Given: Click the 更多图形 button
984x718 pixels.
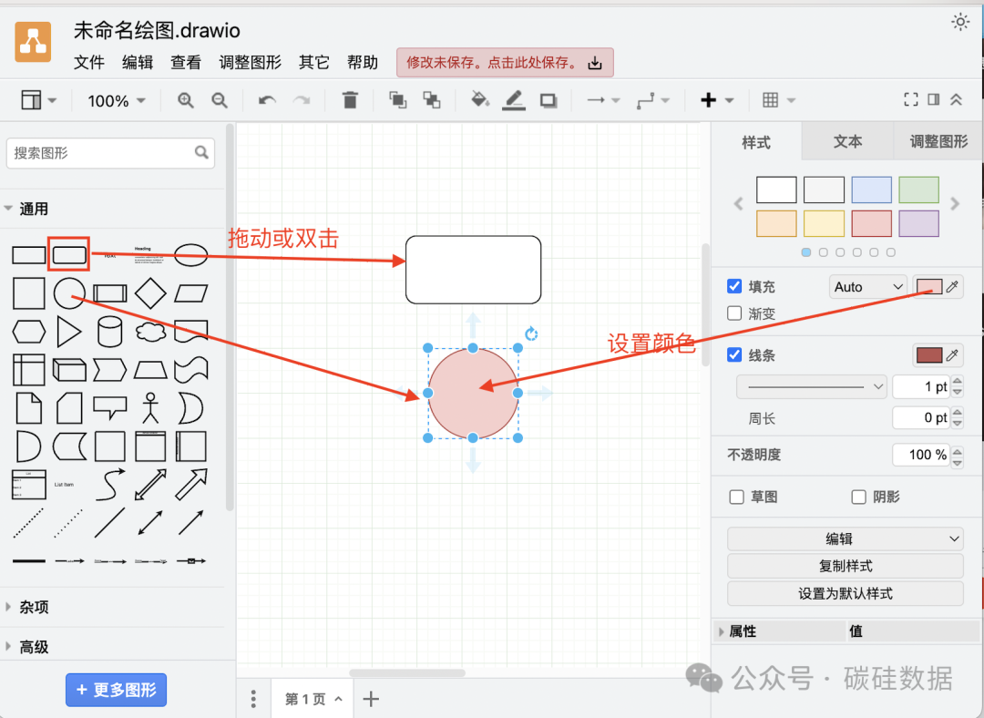Looking at the screenshot, I should coord(117,690).
